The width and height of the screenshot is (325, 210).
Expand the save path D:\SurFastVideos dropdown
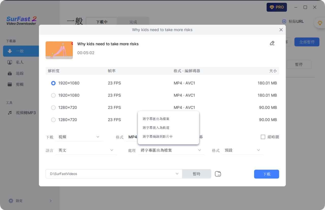pyautogui.click(x=177, y=174)
